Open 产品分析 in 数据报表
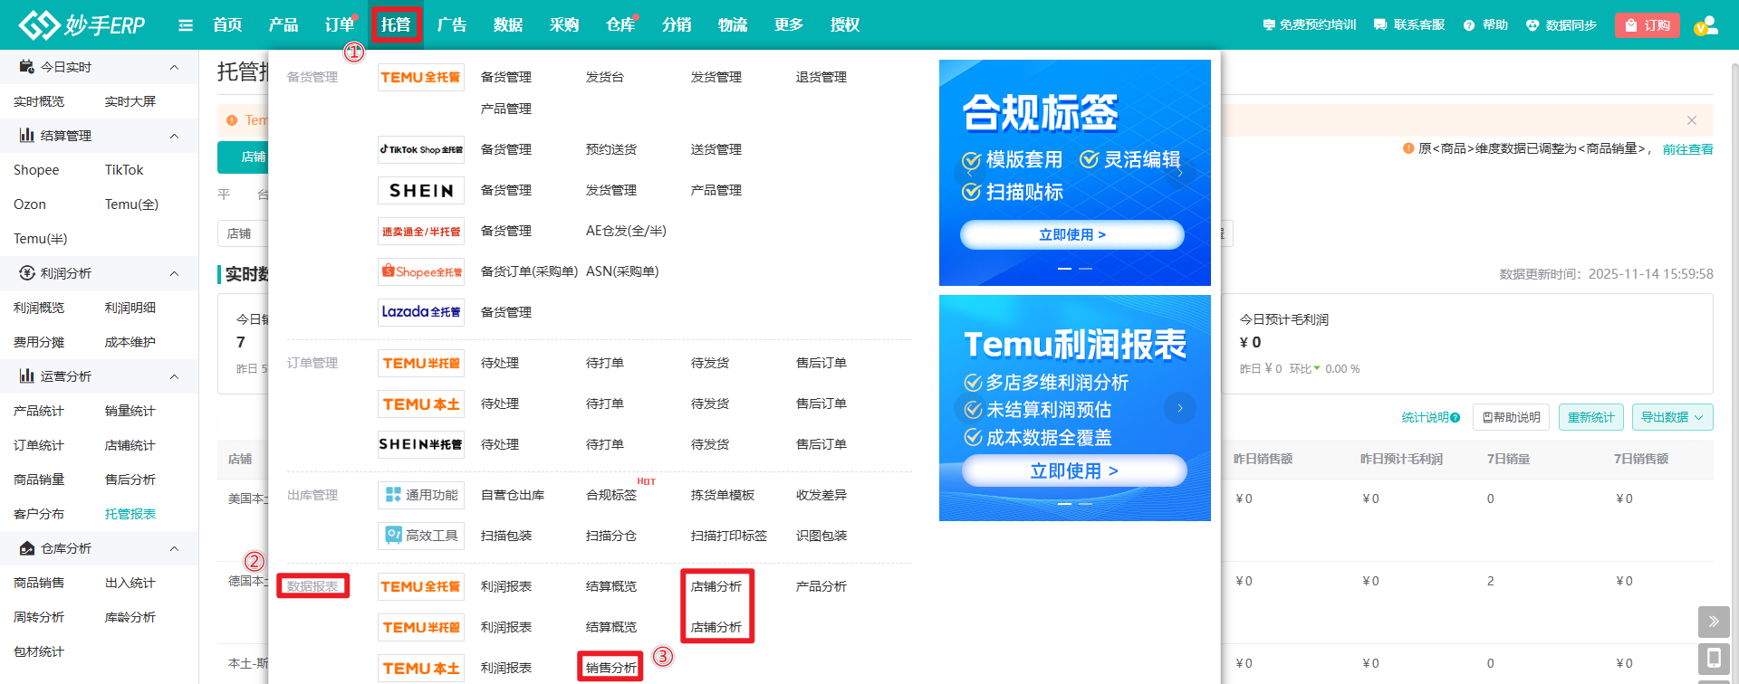The width and height of the screenshot is (1739, 684). click(821, 586)
